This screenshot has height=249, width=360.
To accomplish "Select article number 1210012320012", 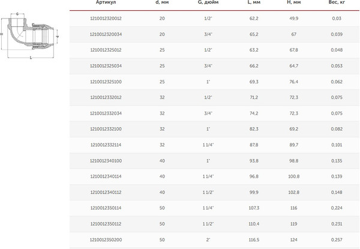I will (x=105, y=19).
